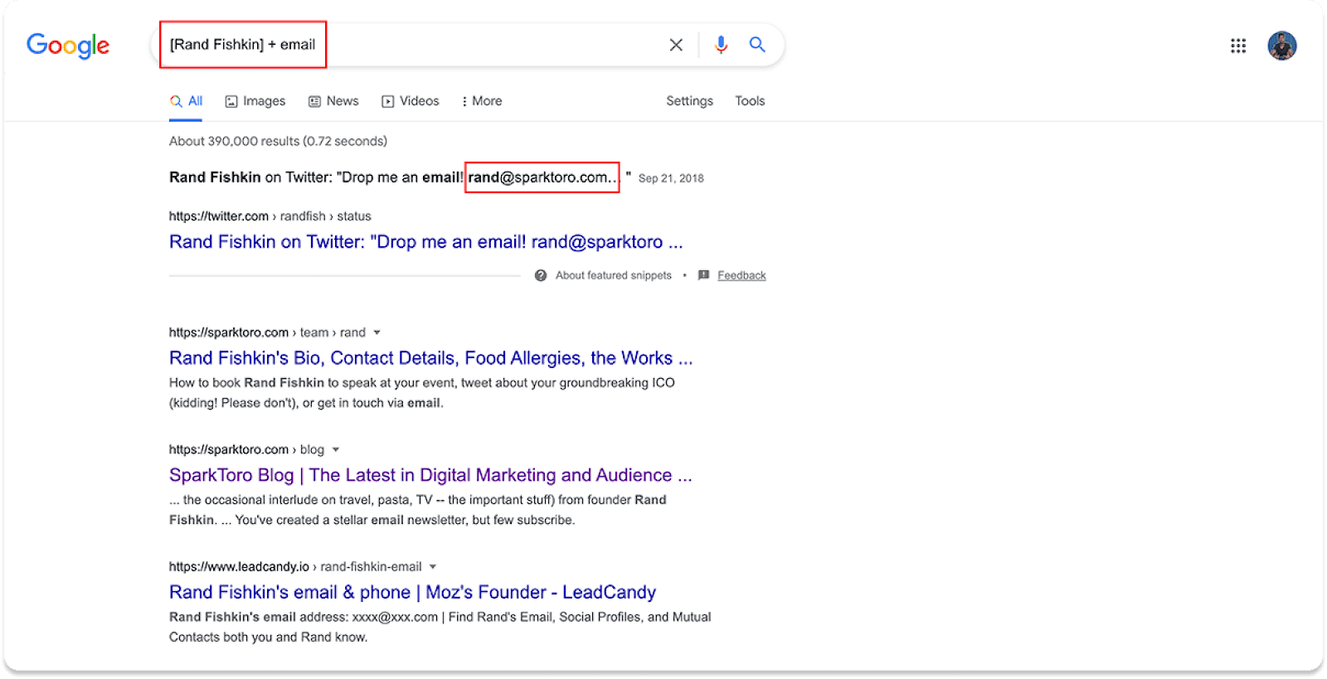Clear the search box with X icon
The image size is (1327, 679).
676,45
